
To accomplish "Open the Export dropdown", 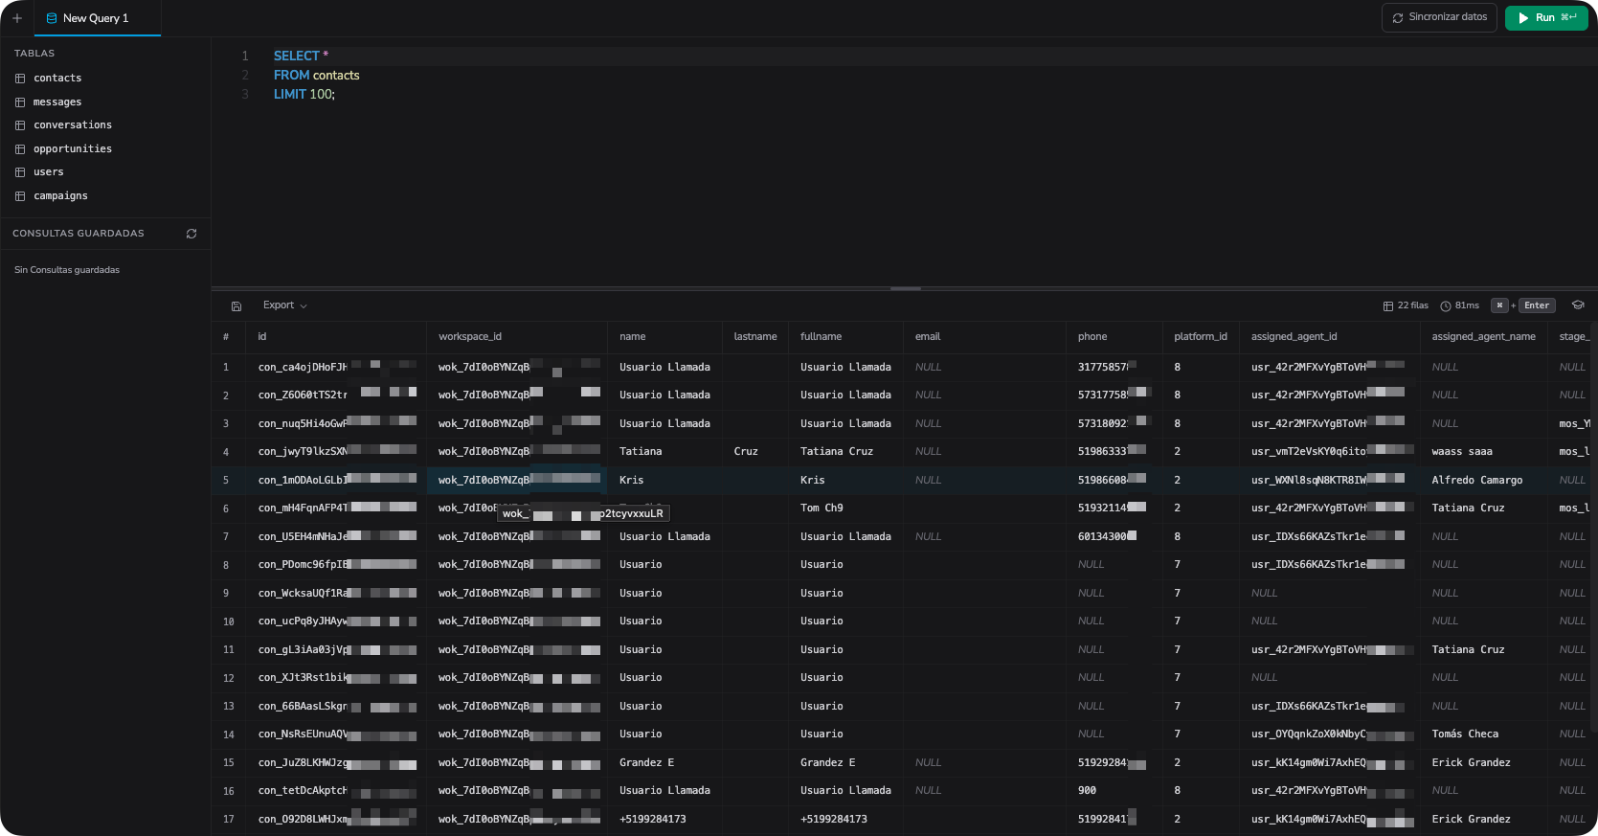I will pos(284,305).
